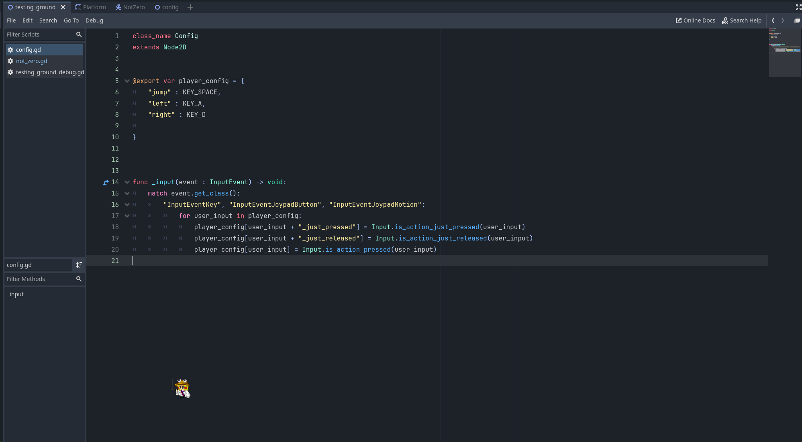Click the Search Help button
This screenshot has width=802, height=442.
[x=741, y=20]
